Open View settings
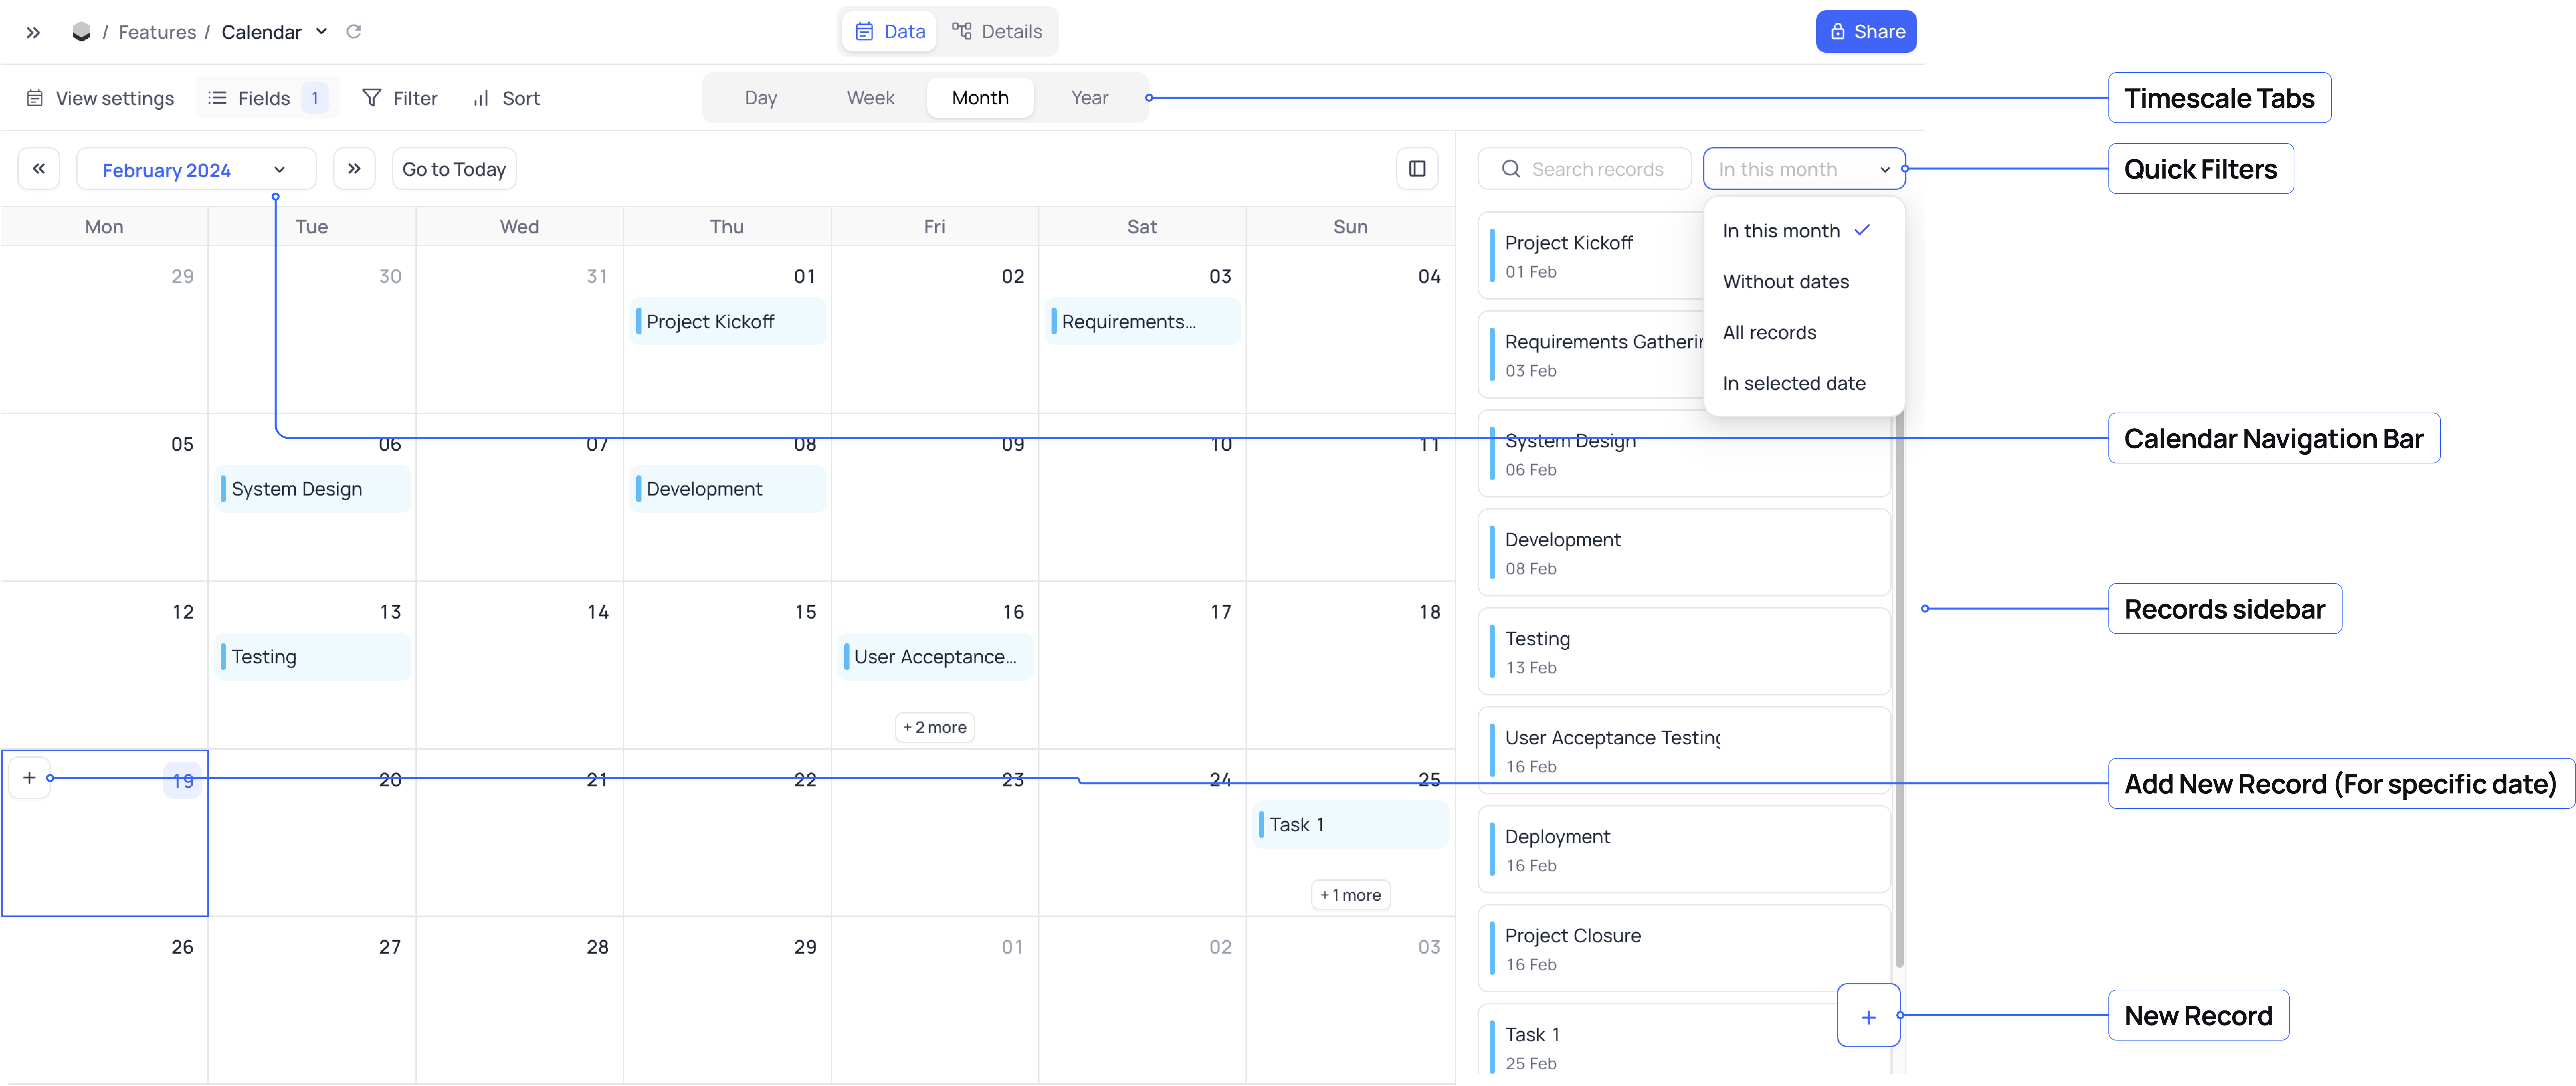Viewport: 2576px width, 1086px height. (100, 98)
